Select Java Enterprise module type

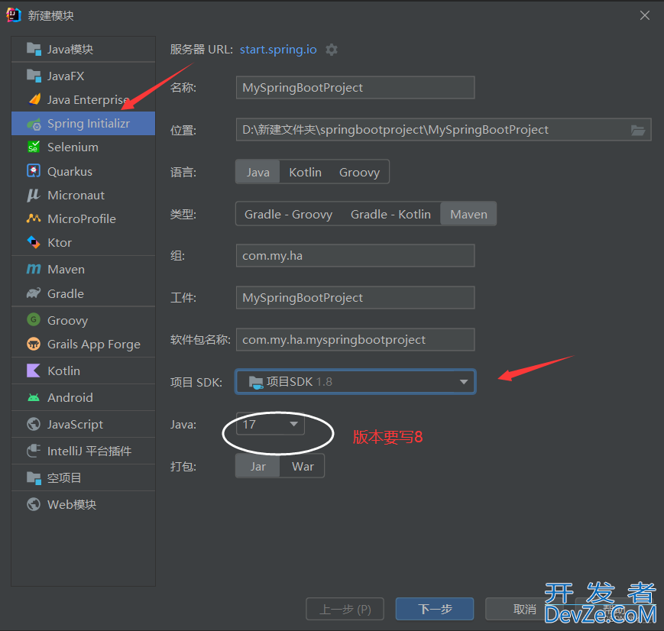[83, 99]
